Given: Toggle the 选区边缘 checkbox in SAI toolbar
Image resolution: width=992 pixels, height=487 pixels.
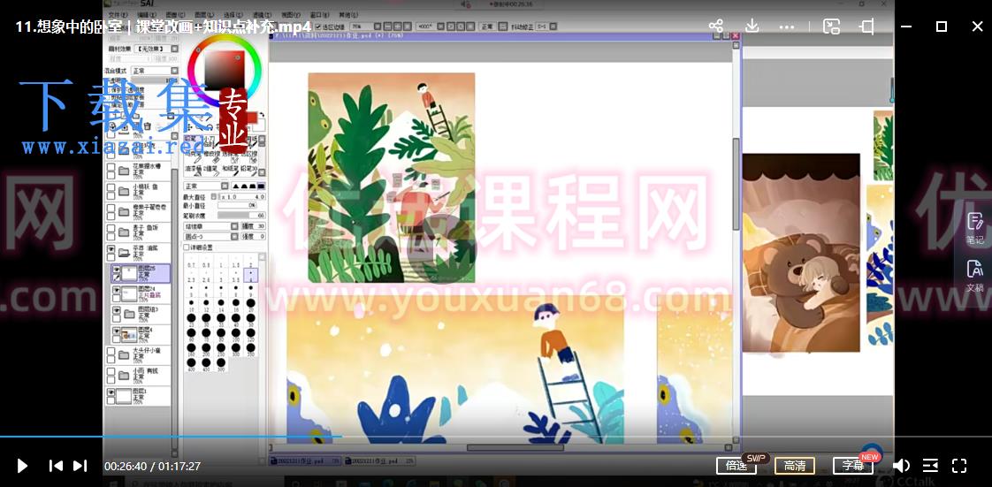Looking at the screenshot, I should (x=317, y=27).
